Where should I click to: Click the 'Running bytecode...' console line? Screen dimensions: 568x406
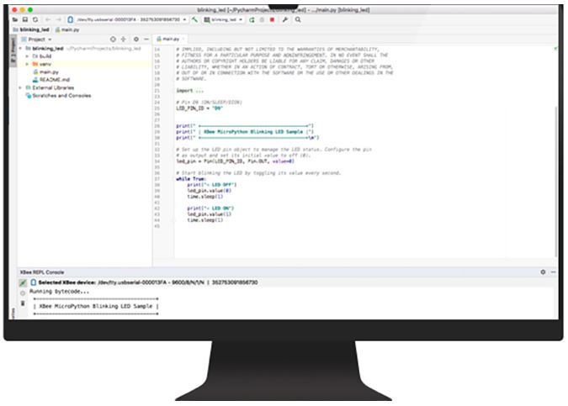(x=59, y=292)
